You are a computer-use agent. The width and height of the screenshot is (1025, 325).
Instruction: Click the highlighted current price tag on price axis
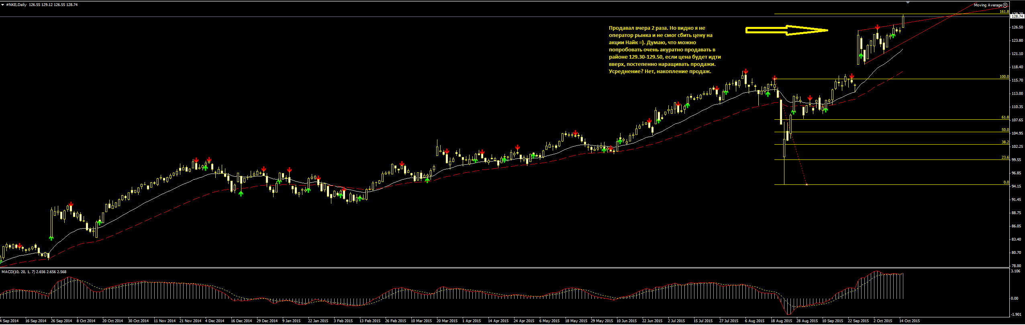[1017, 16]
